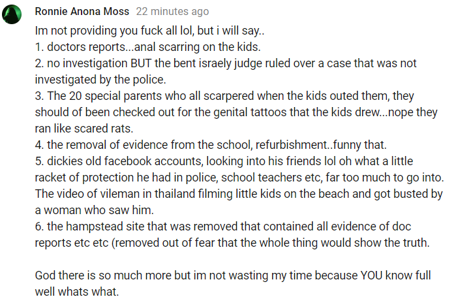Click the line starting '2. no investigation BUT'

[226, 63]
